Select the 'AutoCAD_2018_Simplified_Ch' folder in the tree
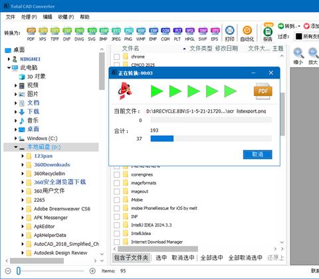The width and height of the screenshot is (319, 279). [x=66, y=244]
